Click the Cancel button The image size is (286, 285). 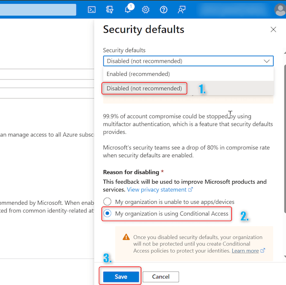pos(161,276)
